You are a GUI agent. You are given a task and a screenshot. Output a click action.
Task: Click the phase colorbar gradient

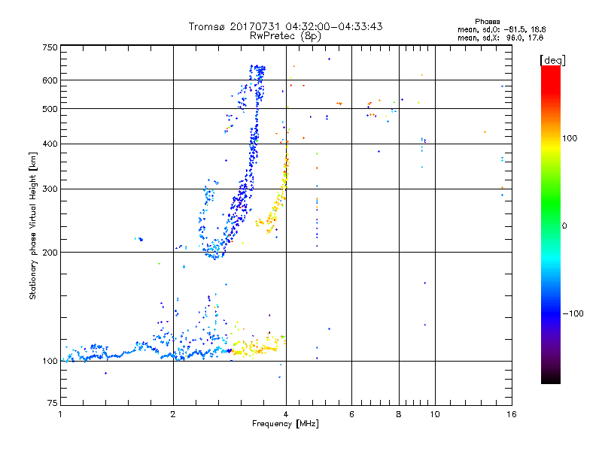[551, 224]
